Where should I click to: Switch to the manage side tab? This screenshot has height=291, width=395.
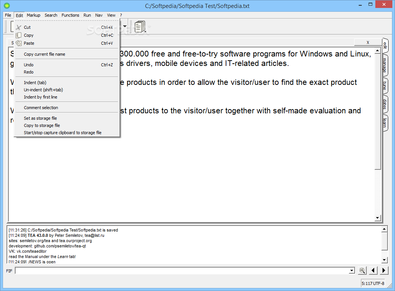point(385,65)
